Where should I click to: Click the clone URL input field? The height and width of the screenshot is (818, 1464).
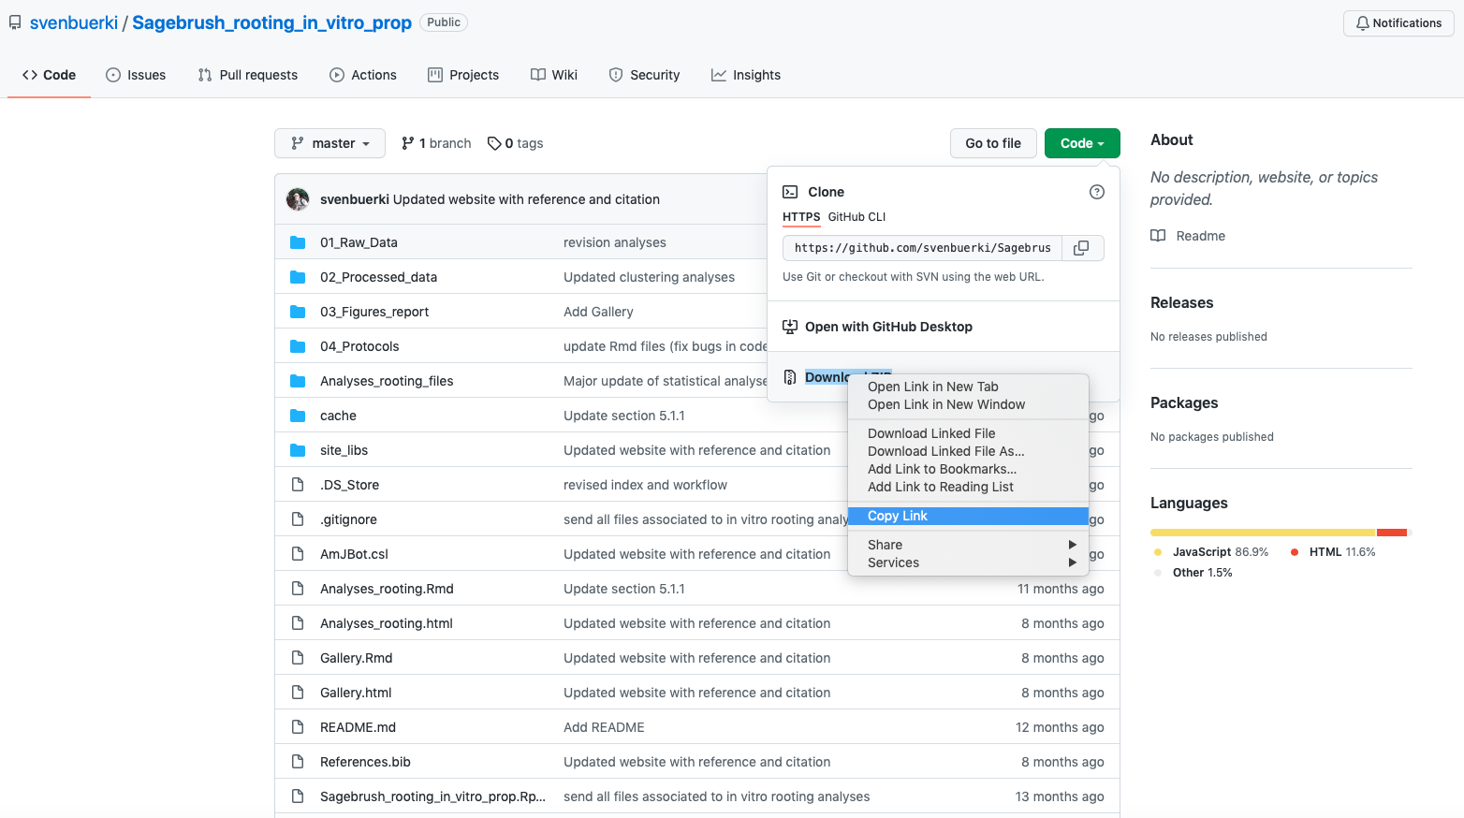point(922,248)
